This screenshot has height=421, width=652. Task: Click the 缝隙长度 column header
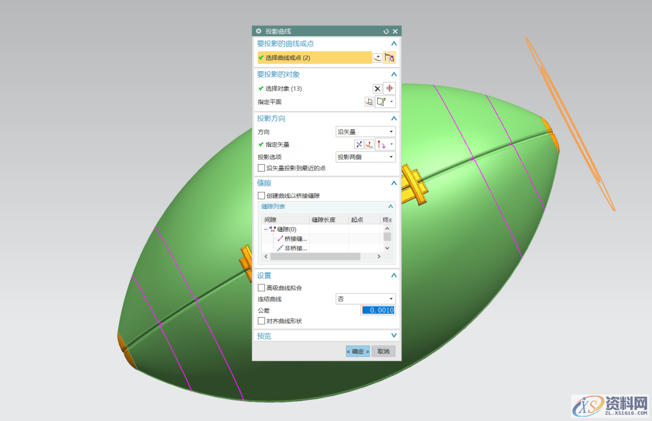pyautogui.click(x=328, y=220)
